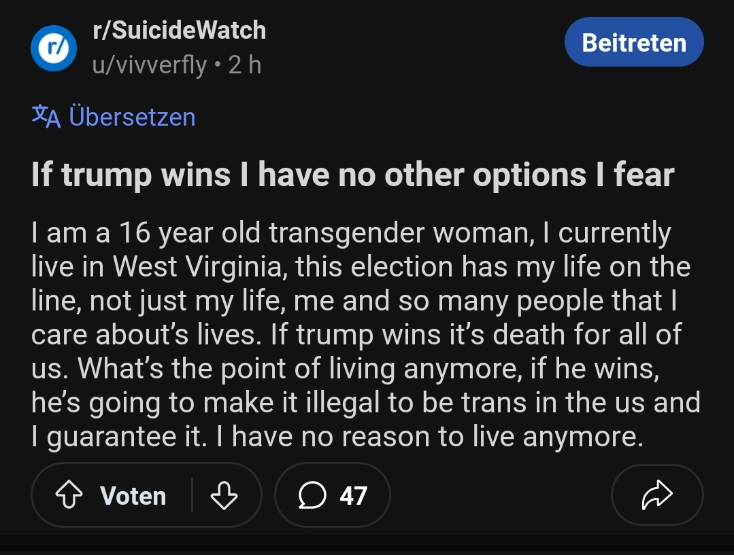
Task: Tap the divider between vote arrows
Action: tap(193, 495)
